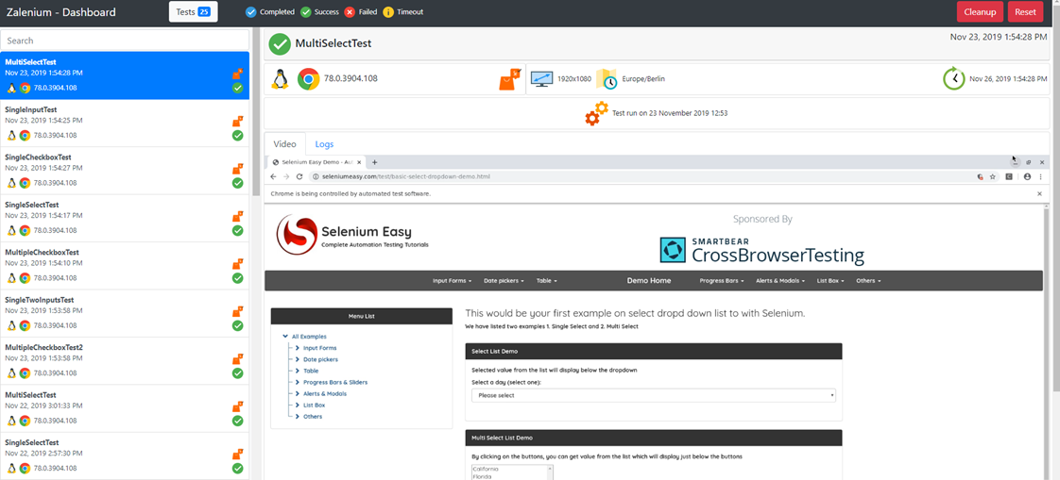
Task: Click the Europe/Berlin time zone icon
Action: coord(606,79)
